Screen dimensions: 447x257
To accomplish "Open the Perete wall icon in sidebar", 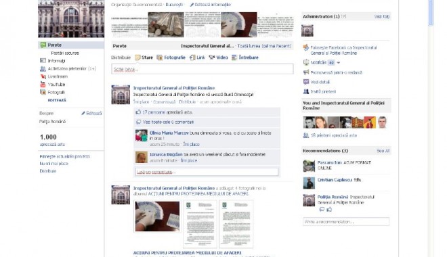I will pyautogui.click(x=43, y=45).
